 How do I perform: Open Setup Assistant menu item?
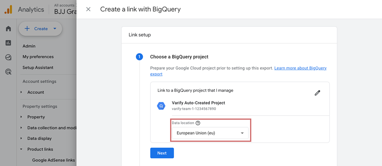(x=38, y=67)
